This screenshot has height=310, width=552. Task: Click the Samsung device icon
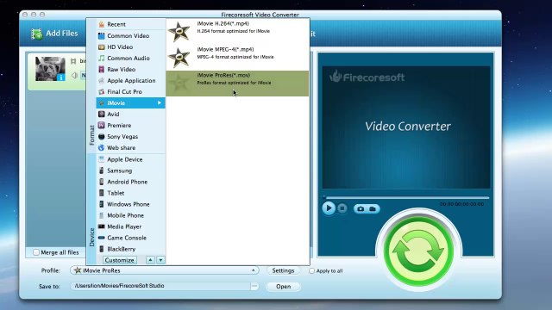102,170
